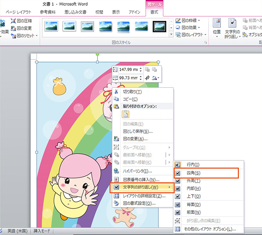Switch to アドイン ribbon tab
The width and height of the screenshot is (262, 235).
134,12
